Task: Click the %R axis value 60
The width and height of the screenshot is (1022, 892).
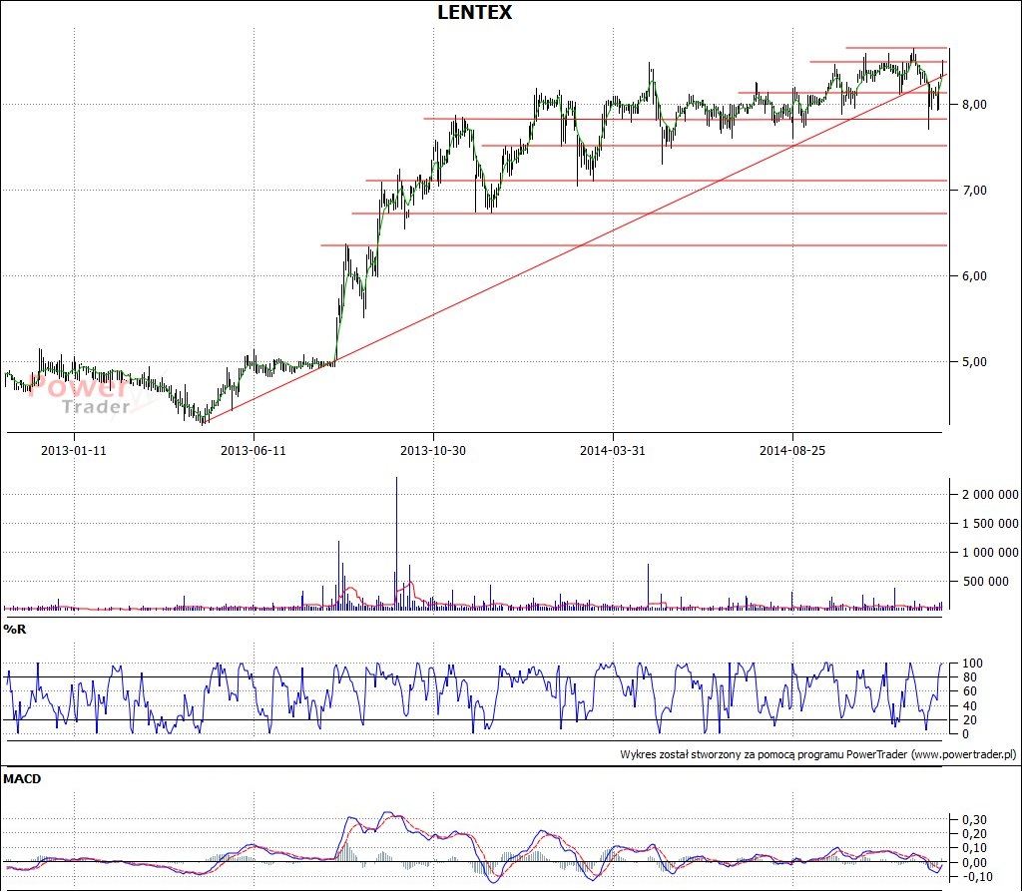Action: (970, 691)
